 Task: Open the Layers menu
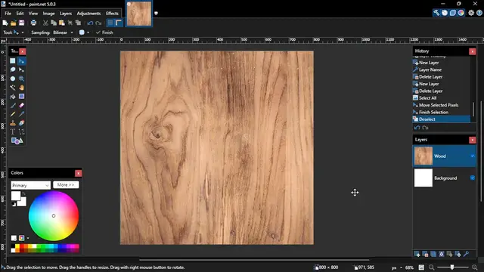tap(66, 14)
